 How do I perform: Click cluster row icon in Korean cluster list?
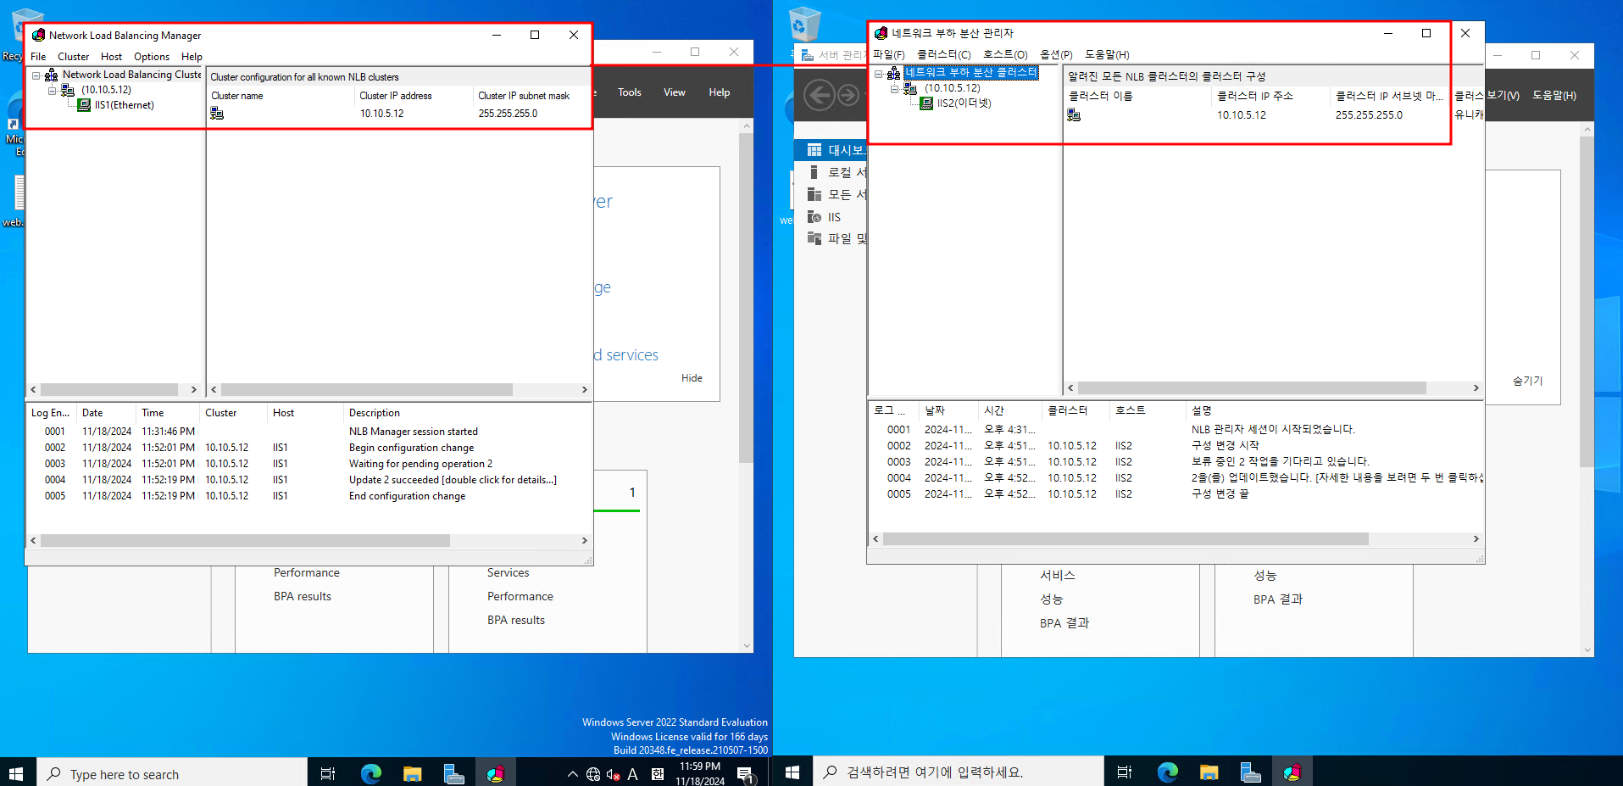(x=1074, y=115)
